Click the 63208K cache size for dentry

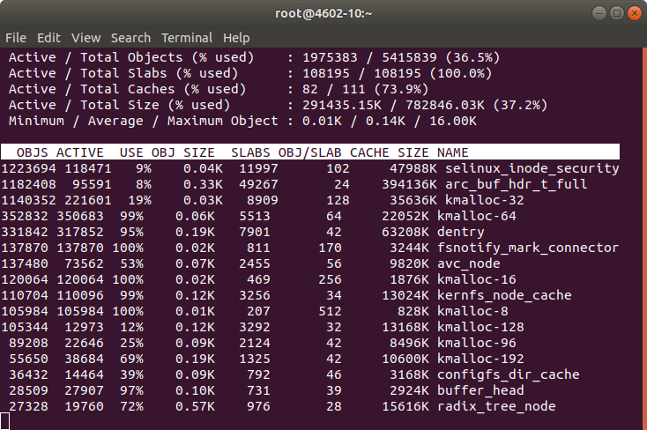coord(405,232)
